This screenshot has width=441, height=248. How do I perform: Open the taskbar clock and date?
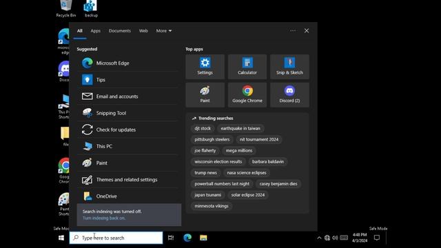tap(360, 238)
